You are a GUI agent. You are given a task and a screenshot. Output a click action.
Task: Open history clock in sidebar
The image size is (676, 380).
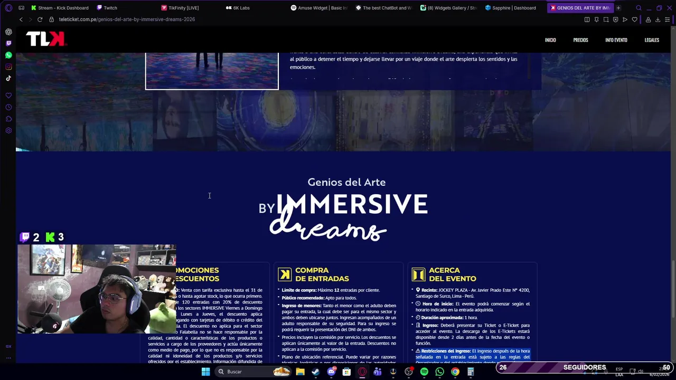[8, 107]
